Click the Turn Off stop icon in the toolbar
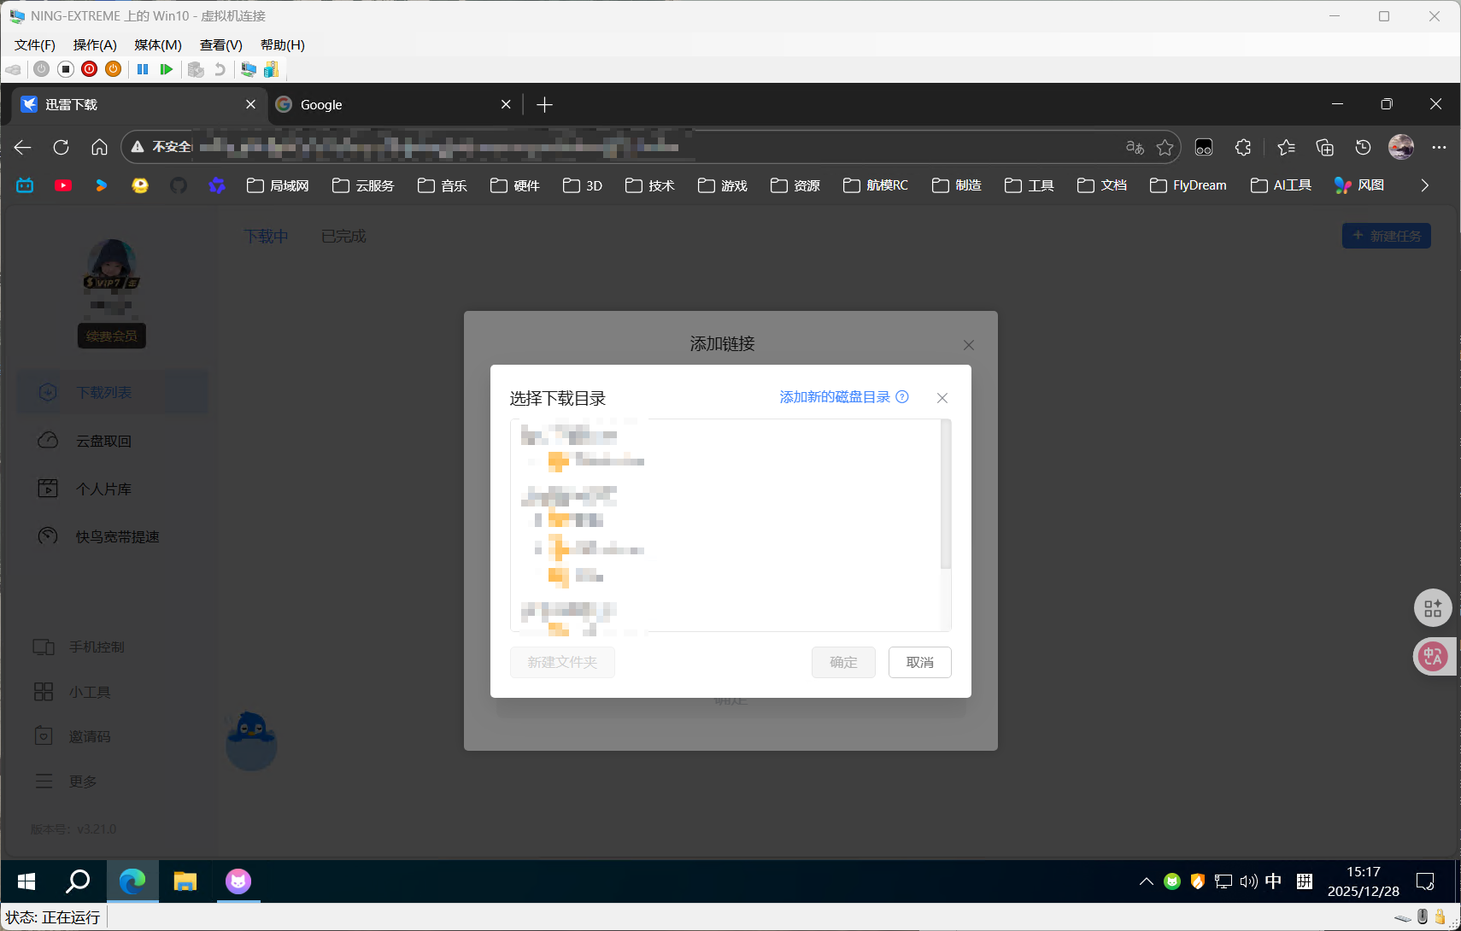1461x931 pixels. point(65,69)
